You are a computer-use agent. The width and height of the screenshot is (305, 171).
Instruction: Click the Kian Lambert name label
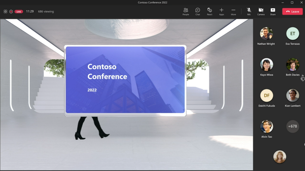[293, 106]
